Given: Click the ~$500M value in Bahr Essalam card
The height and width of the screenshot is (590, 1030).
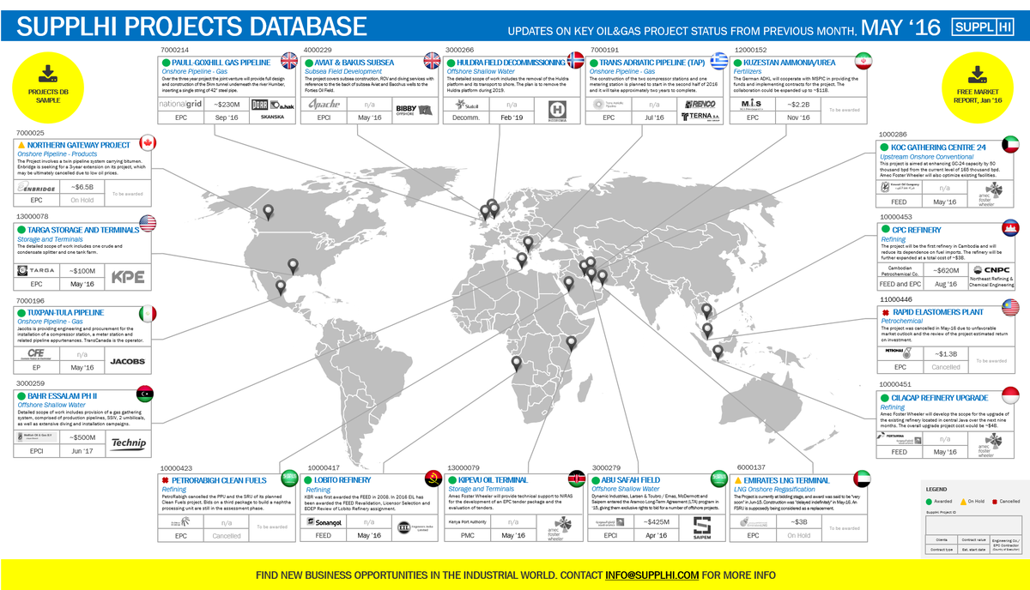Looking at the screenshot, I should [82, 437].
